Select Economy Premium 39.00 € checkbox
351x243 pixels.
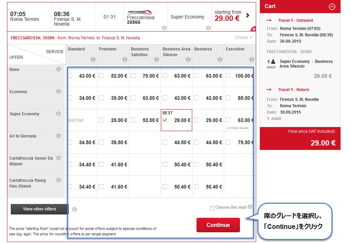[101, 98]
